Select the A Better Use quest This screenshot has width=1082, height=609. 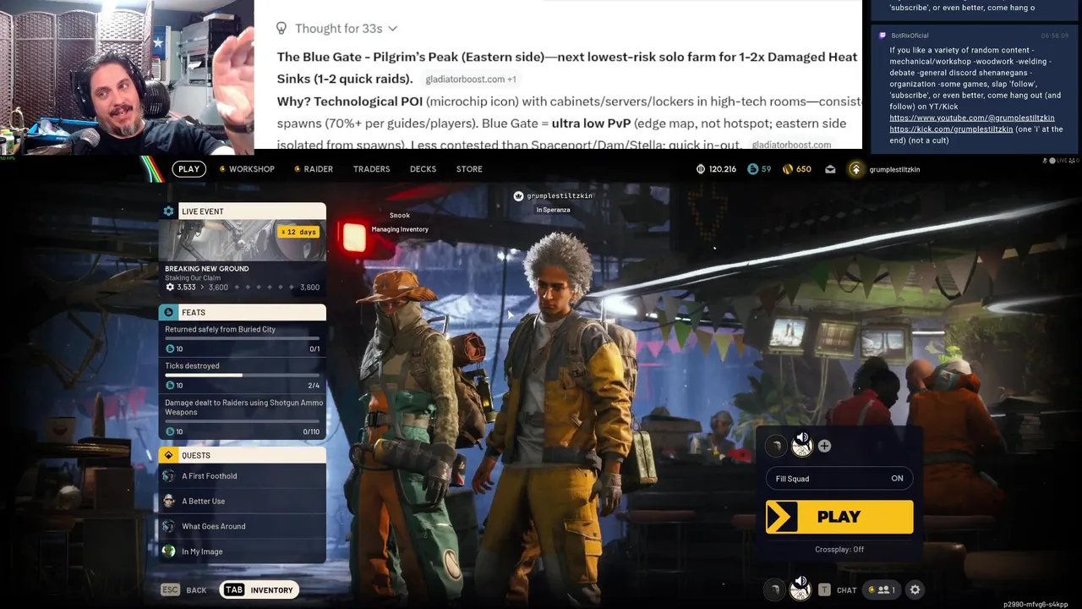coord(242,501)
